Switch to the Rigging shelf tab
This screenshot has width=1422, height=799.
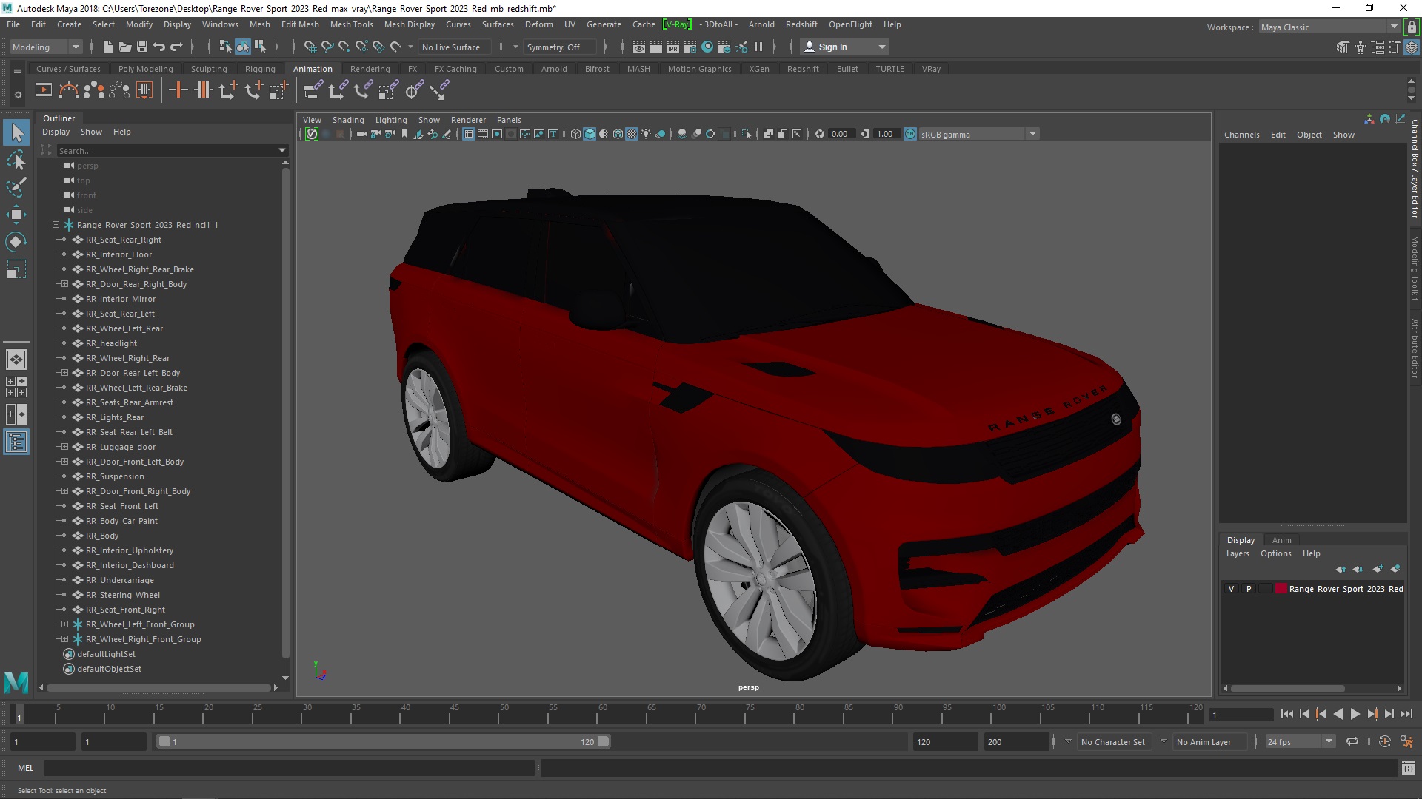260,69
